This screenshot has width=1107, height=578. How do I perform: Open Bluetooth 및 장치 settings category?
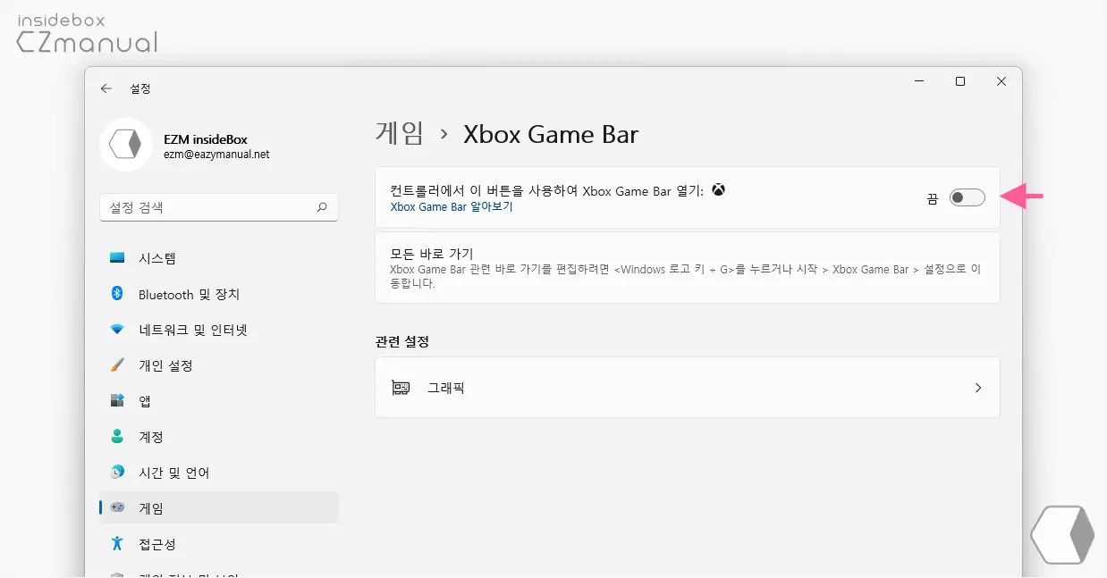pyautogui.click(x=219, y=294)
